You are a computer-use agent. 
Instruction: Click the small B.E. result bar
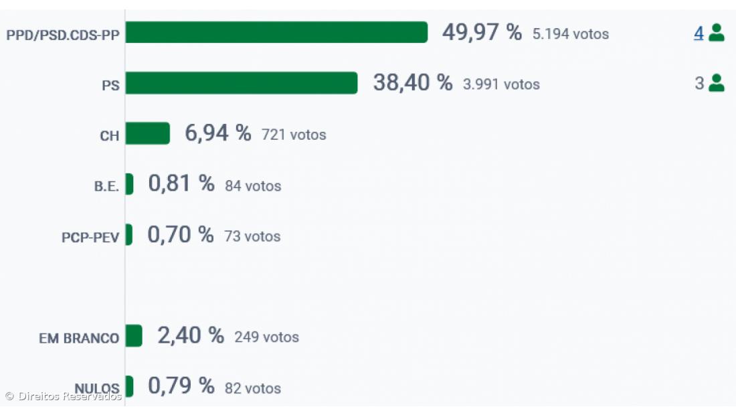click(x=129, y=184)
